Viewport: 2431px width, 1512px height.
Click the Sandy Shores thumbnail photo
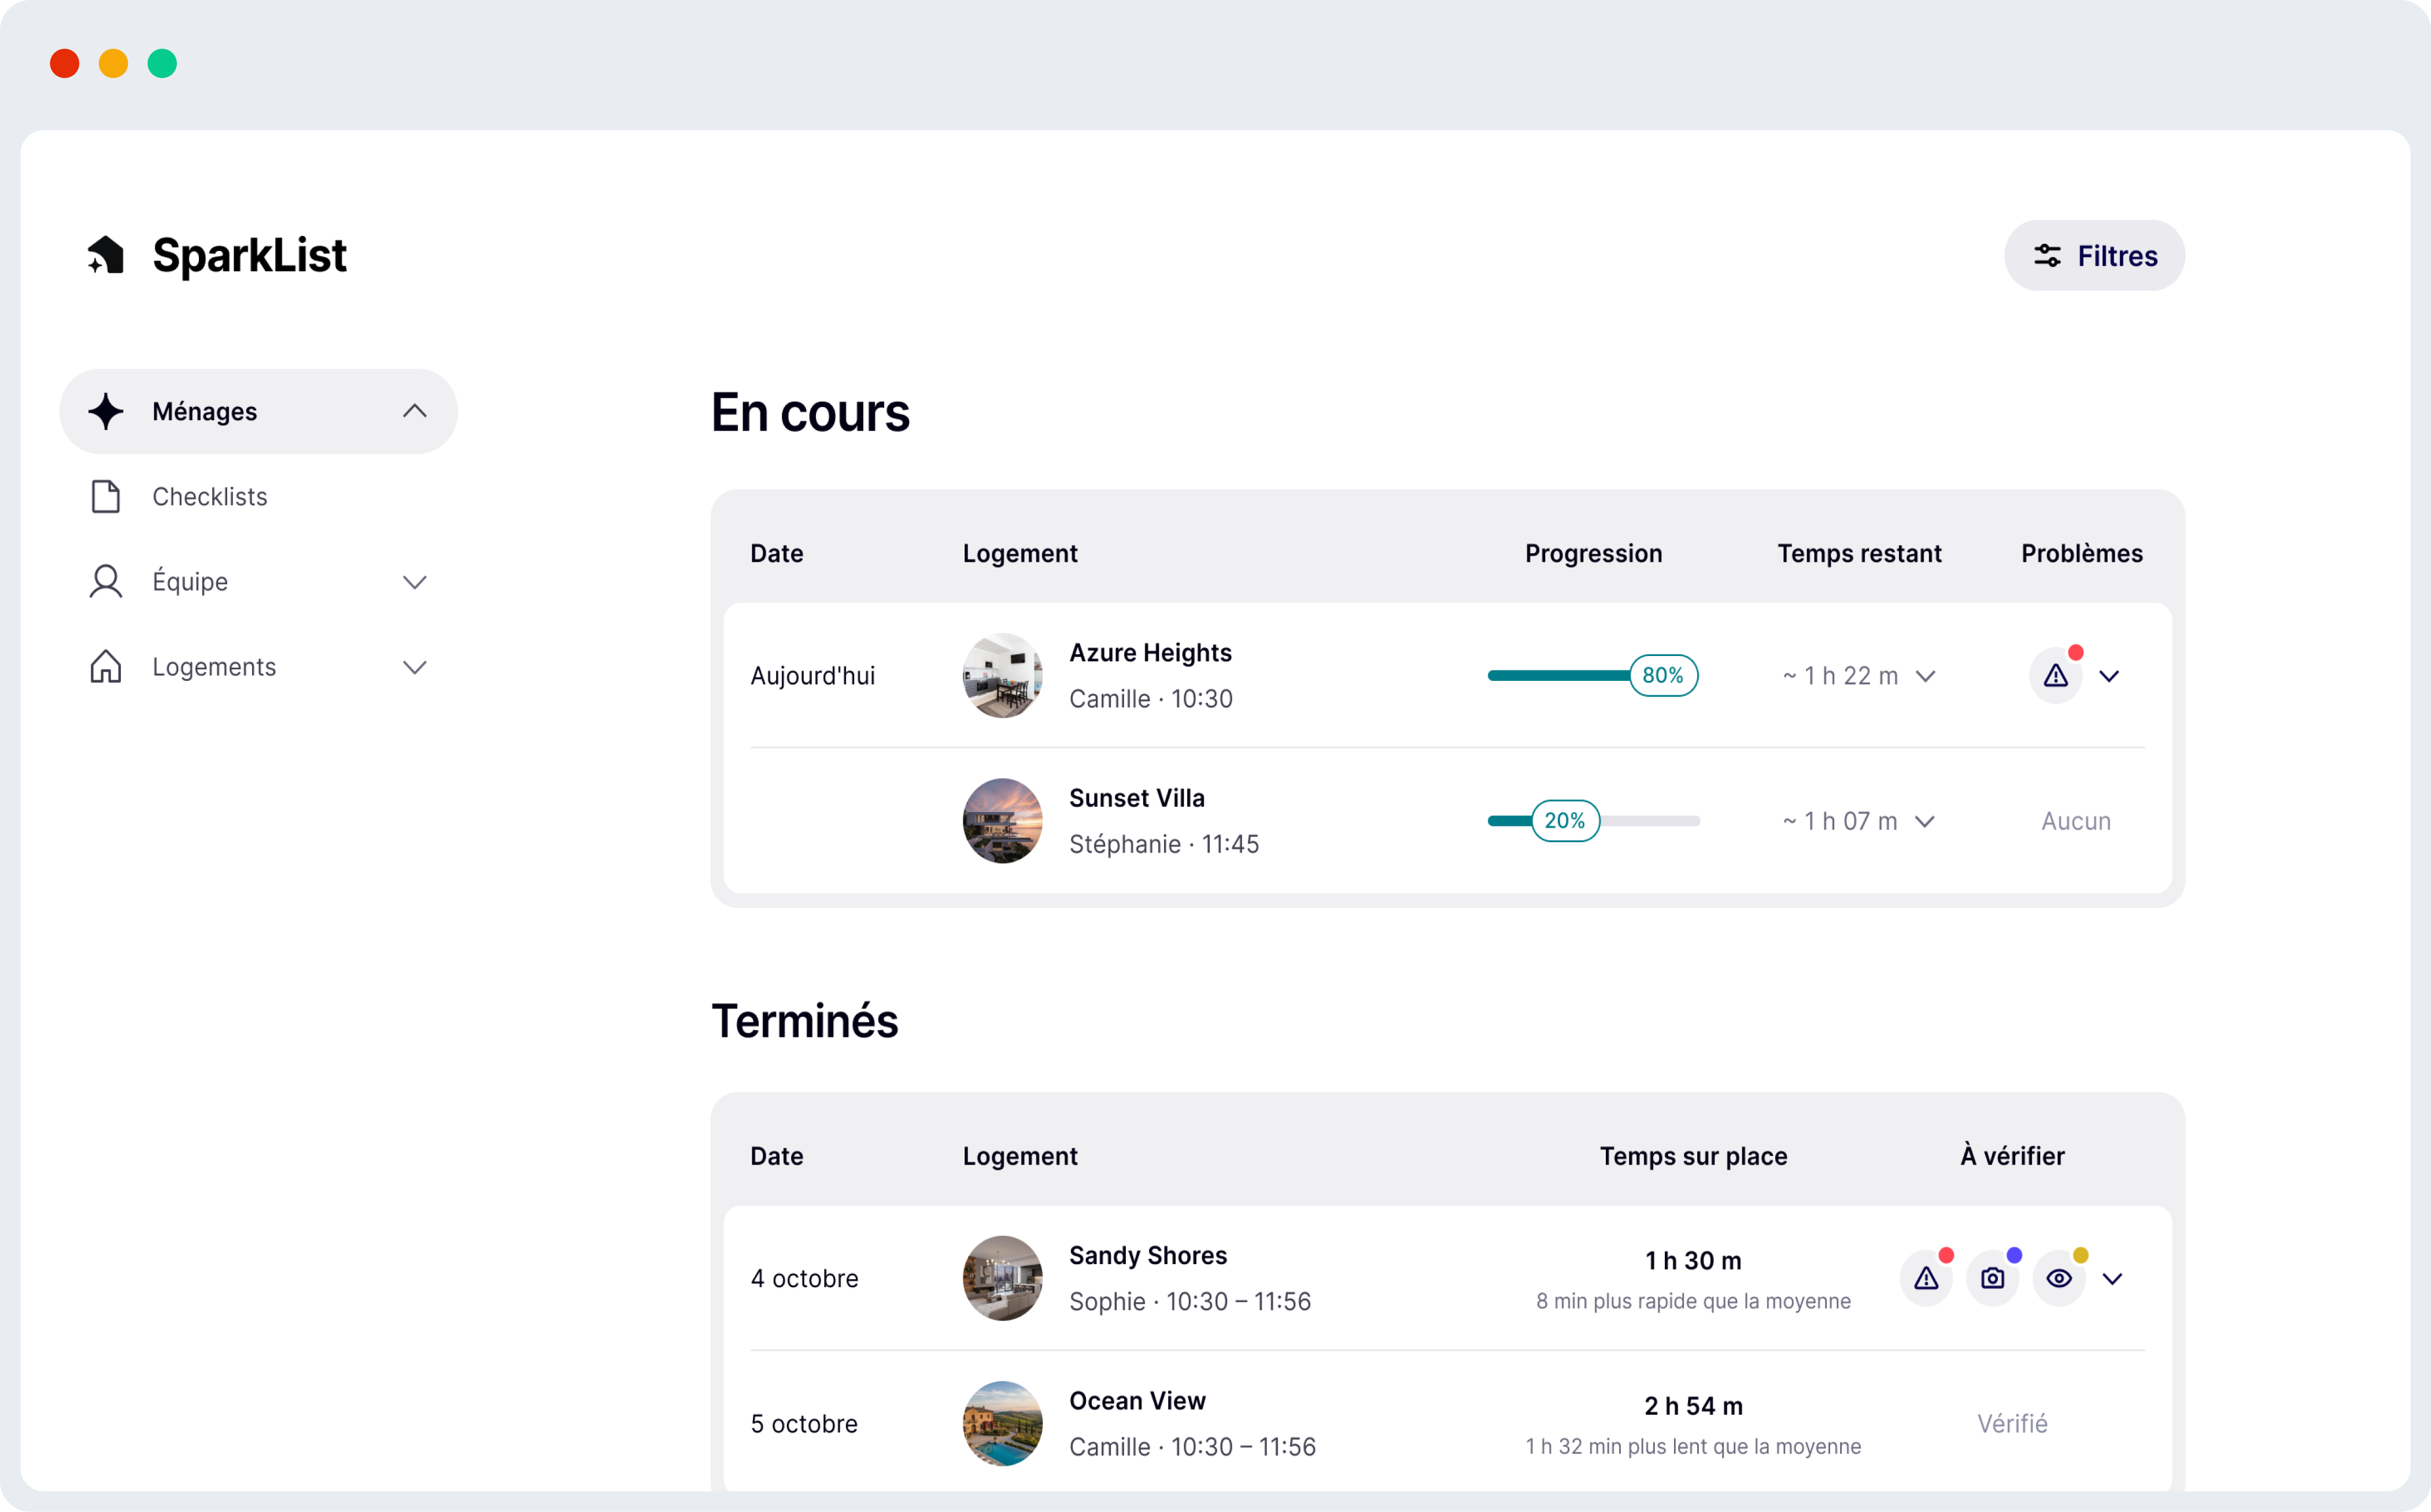tap(1003, 1278)
